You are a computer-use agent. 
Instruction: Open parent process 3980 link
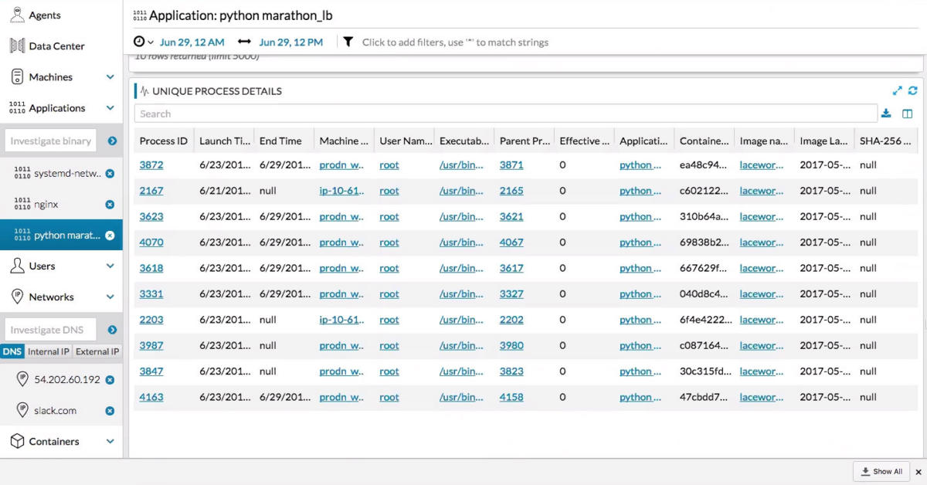(511, 345)
